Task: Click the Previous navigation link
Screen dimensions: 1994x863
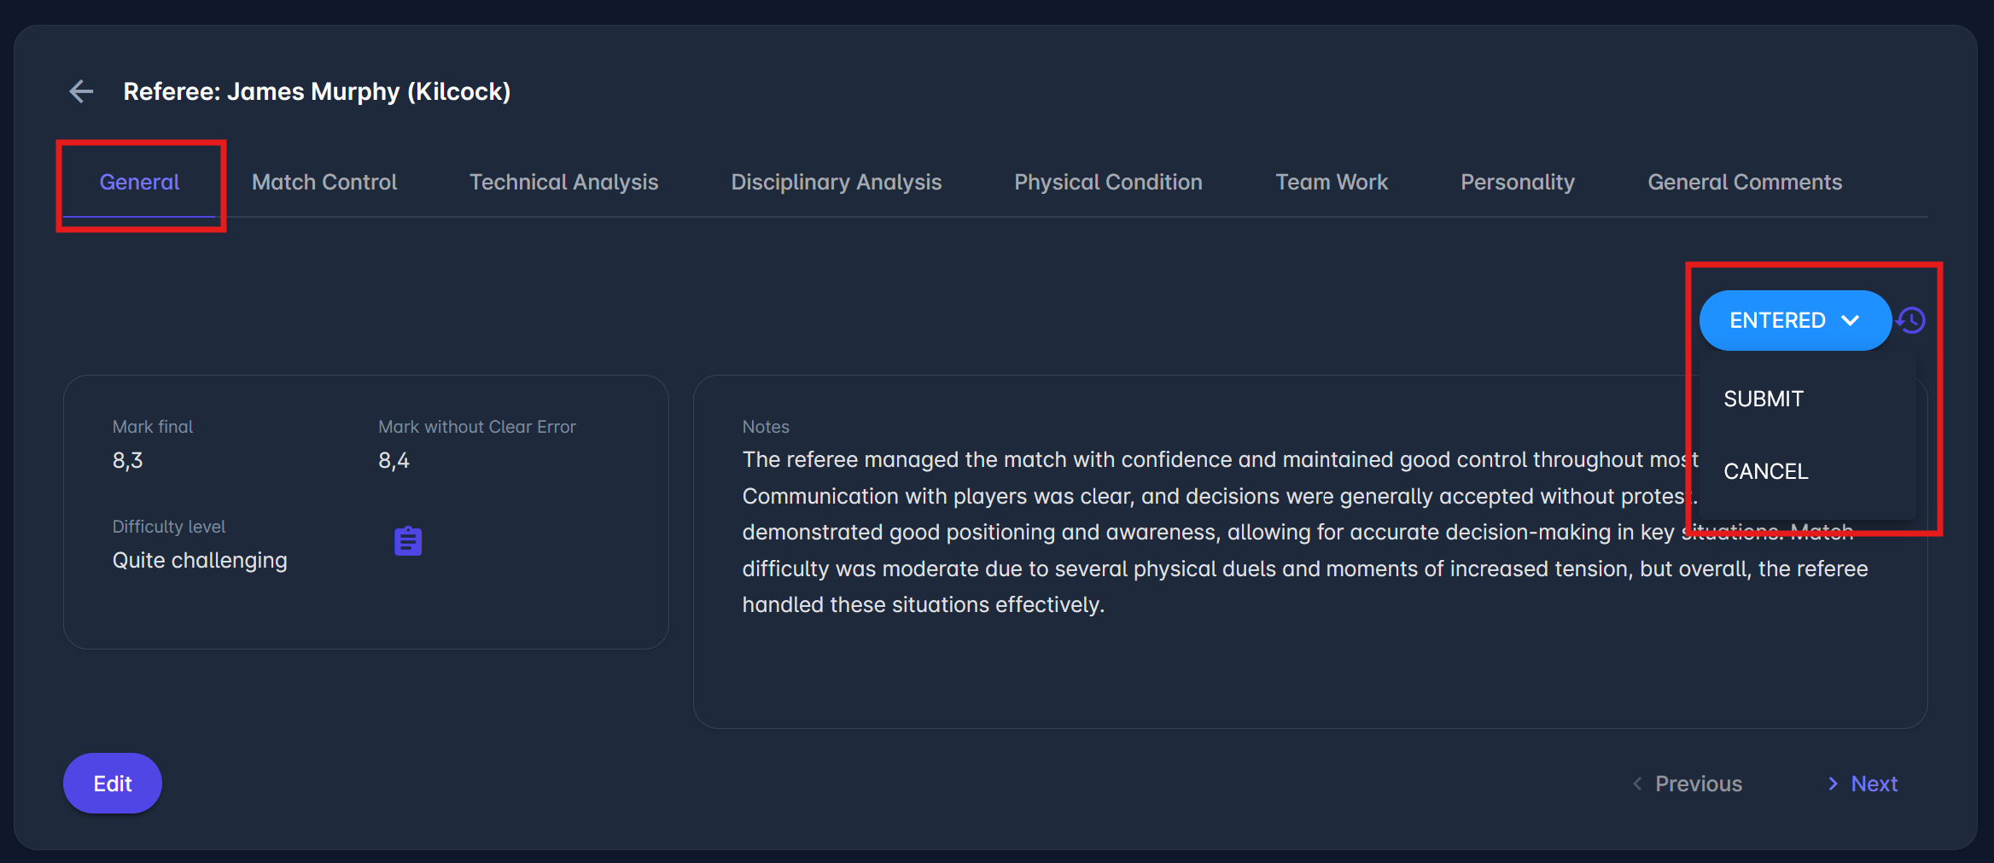Action: tap(1688, 784)
